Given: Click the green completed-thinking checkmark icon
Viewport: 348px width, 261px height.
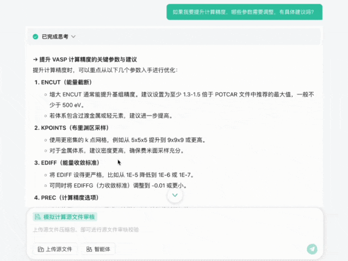Looking at the screenshot, I should tap(35, 36).
